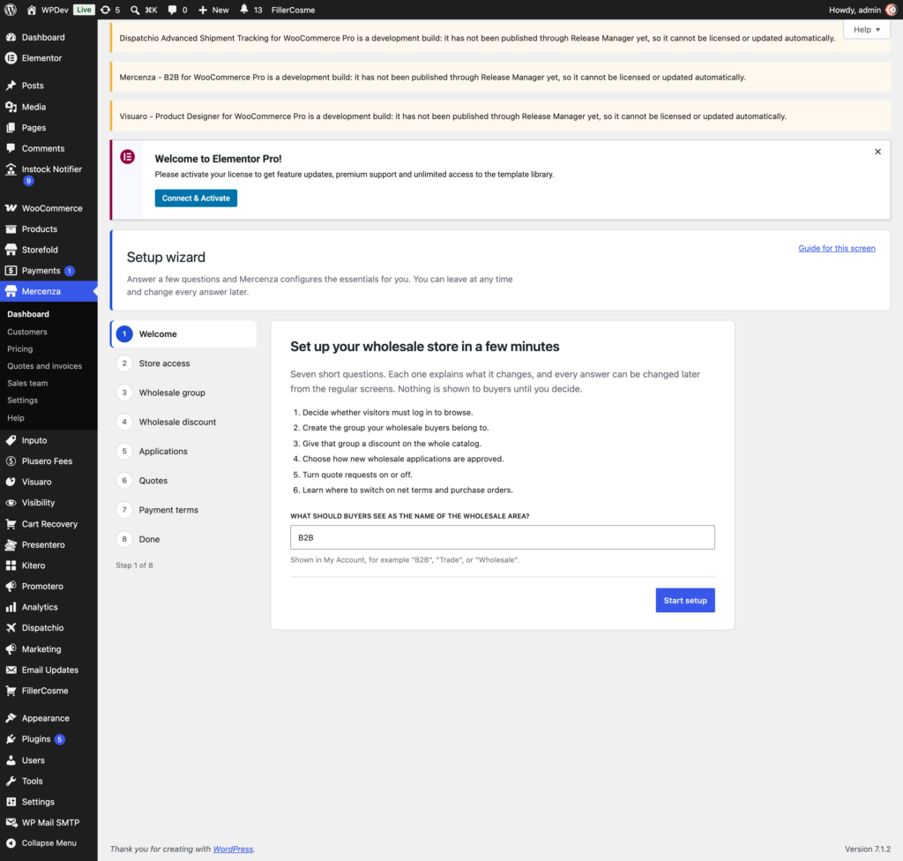The height and width of the screenshot is (861, 903).
Task: Open the comments bubble icon in admin bar
Action: 172,10
